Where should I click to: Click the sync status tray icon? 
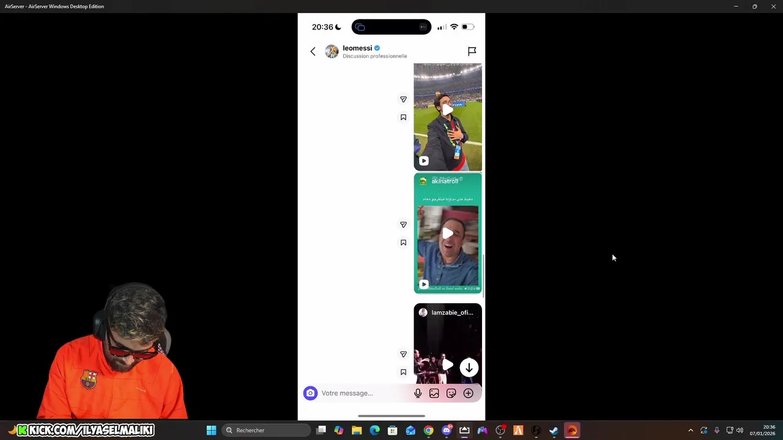pyautogui.click(x=703, y=430)
